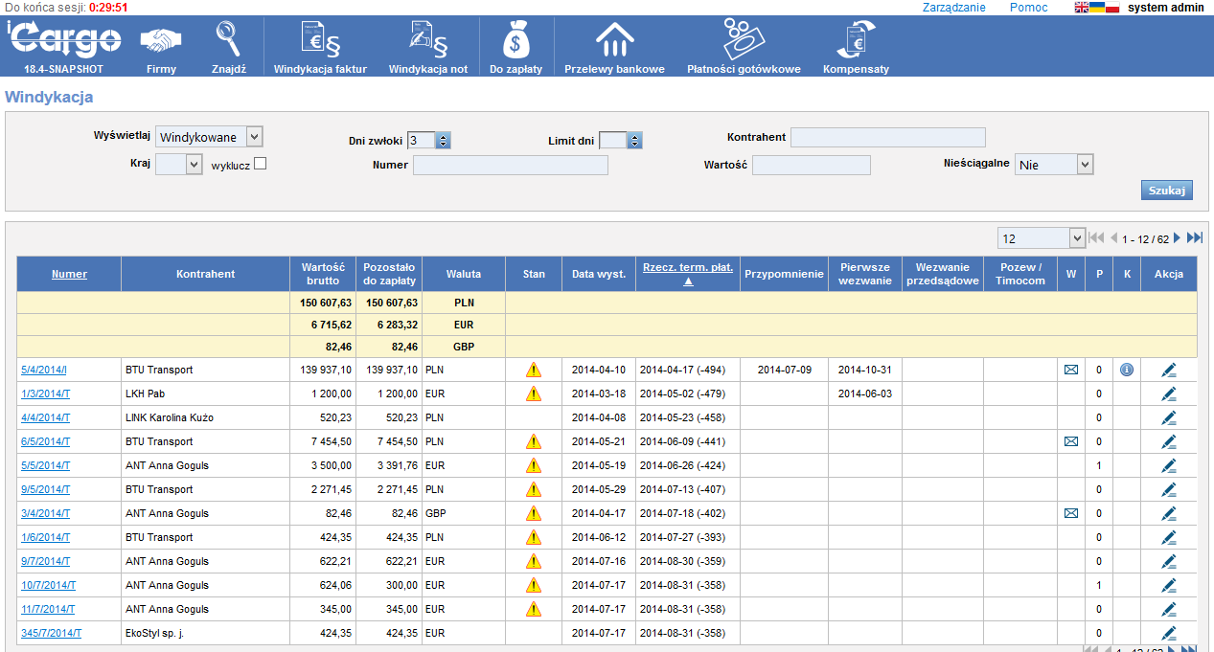Click the Kontrahent filter input field
1214x652 pixels.
tap(887, 137)
